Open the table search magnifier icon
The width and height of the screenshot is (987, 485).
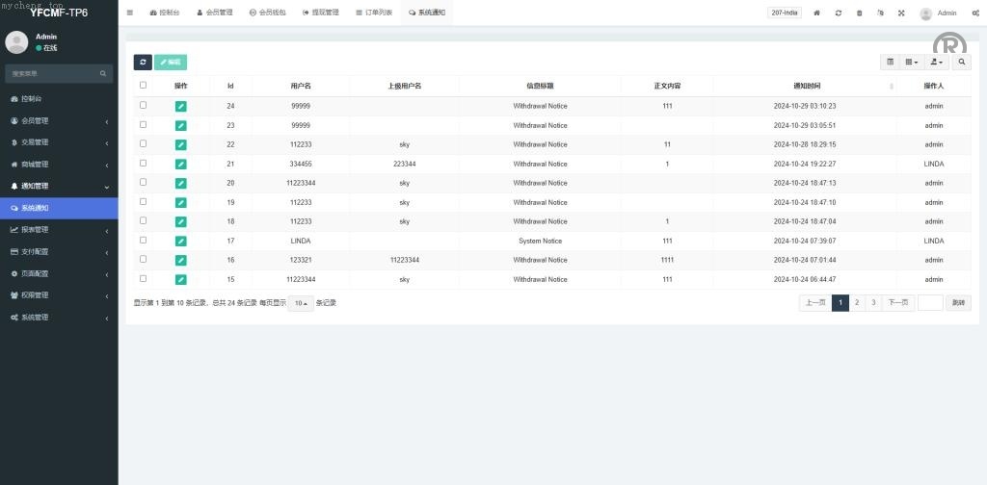click(961, 62)
